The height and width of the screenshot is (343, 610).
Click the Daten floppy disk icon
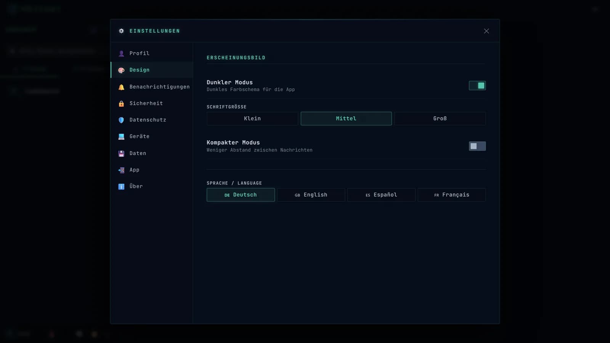tap(121, 153)
